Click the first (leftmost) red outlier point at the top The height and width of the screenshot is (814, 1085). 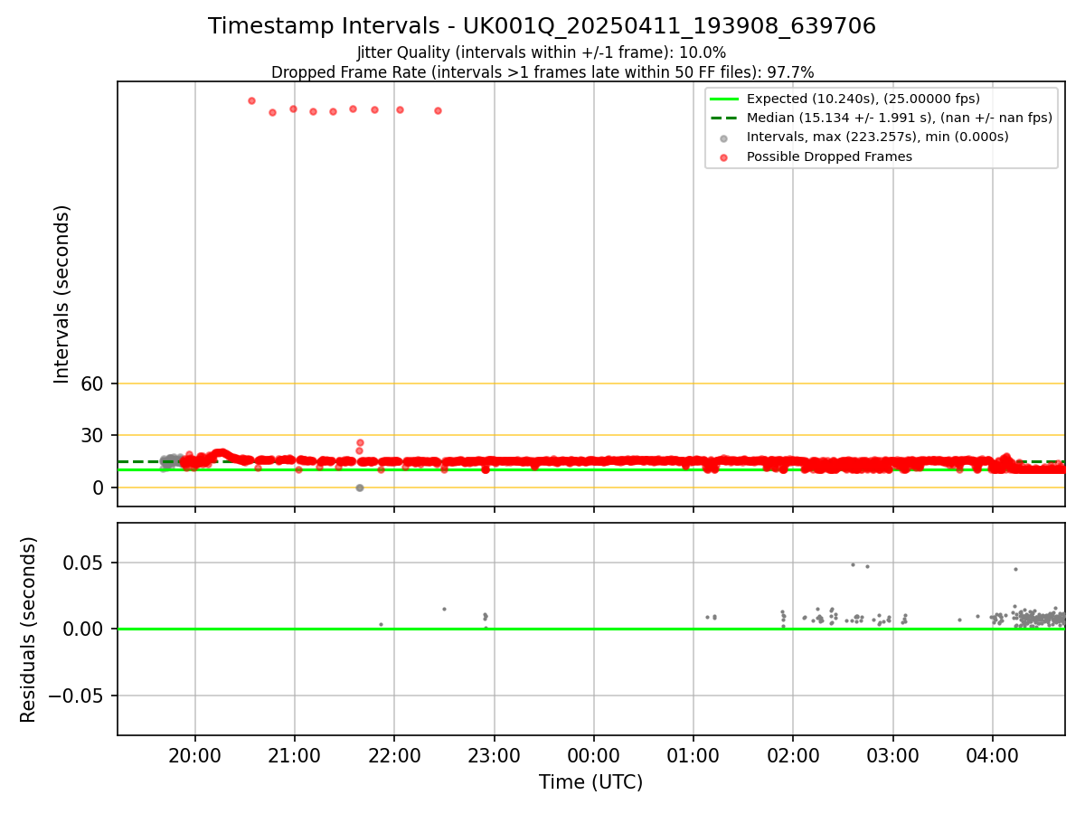point(251,100)
